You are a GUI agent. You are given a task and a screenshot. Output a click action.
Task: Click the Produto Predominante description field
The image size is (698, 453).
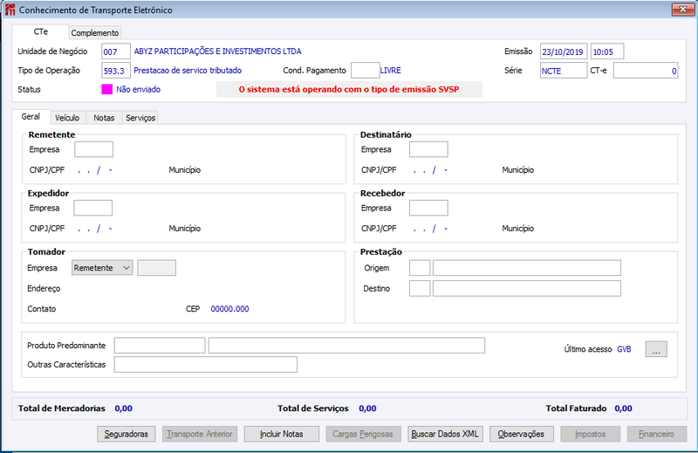[346, 346]
